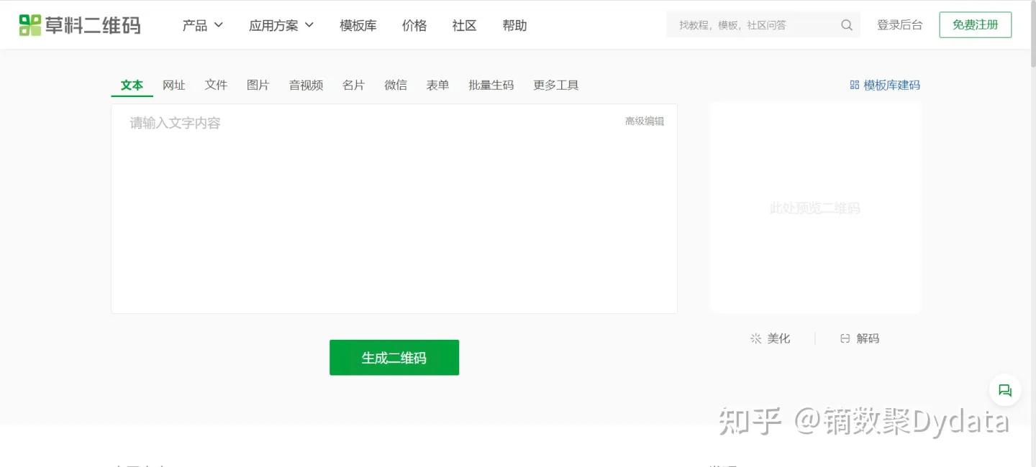Switch to the 网址 tab
This screenshot has height=467, width=1036.
tap(173, 84)
